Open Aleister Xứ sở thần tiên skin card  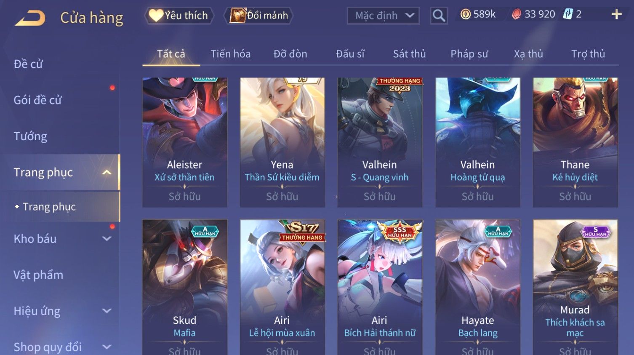click(185, 142)
